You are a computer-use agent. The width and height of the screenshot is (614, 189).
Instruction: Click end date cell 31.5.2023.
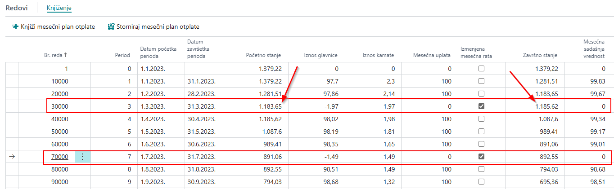point(201,132)
